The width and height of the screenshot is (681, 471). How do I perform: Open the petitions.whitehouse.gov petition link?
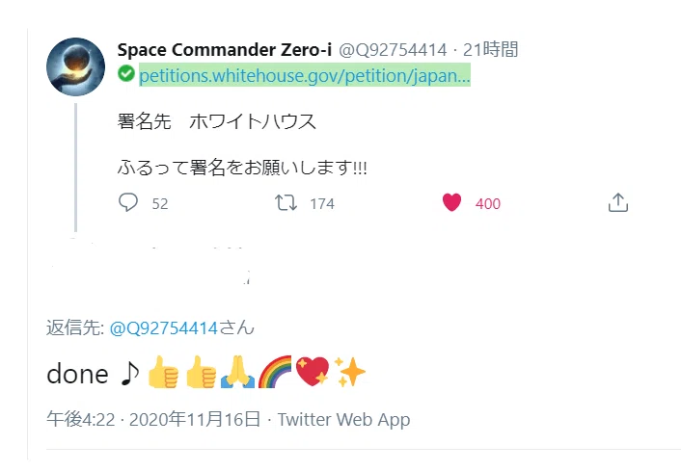tap(305, 75)
